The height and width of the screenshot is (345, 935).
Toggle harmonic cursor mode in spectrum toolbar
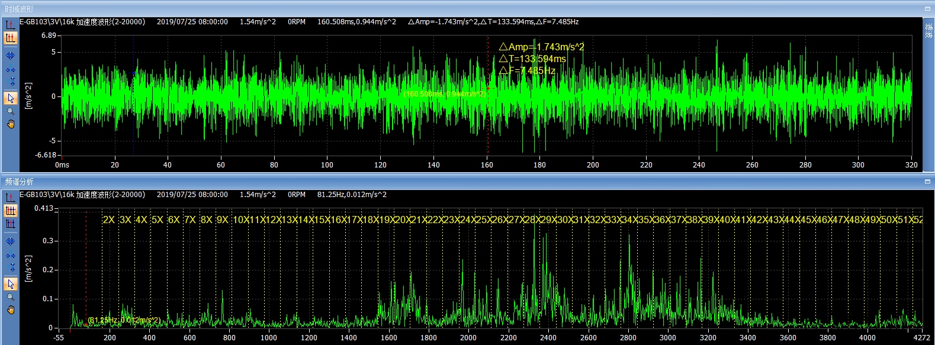(x=10, y=211)
